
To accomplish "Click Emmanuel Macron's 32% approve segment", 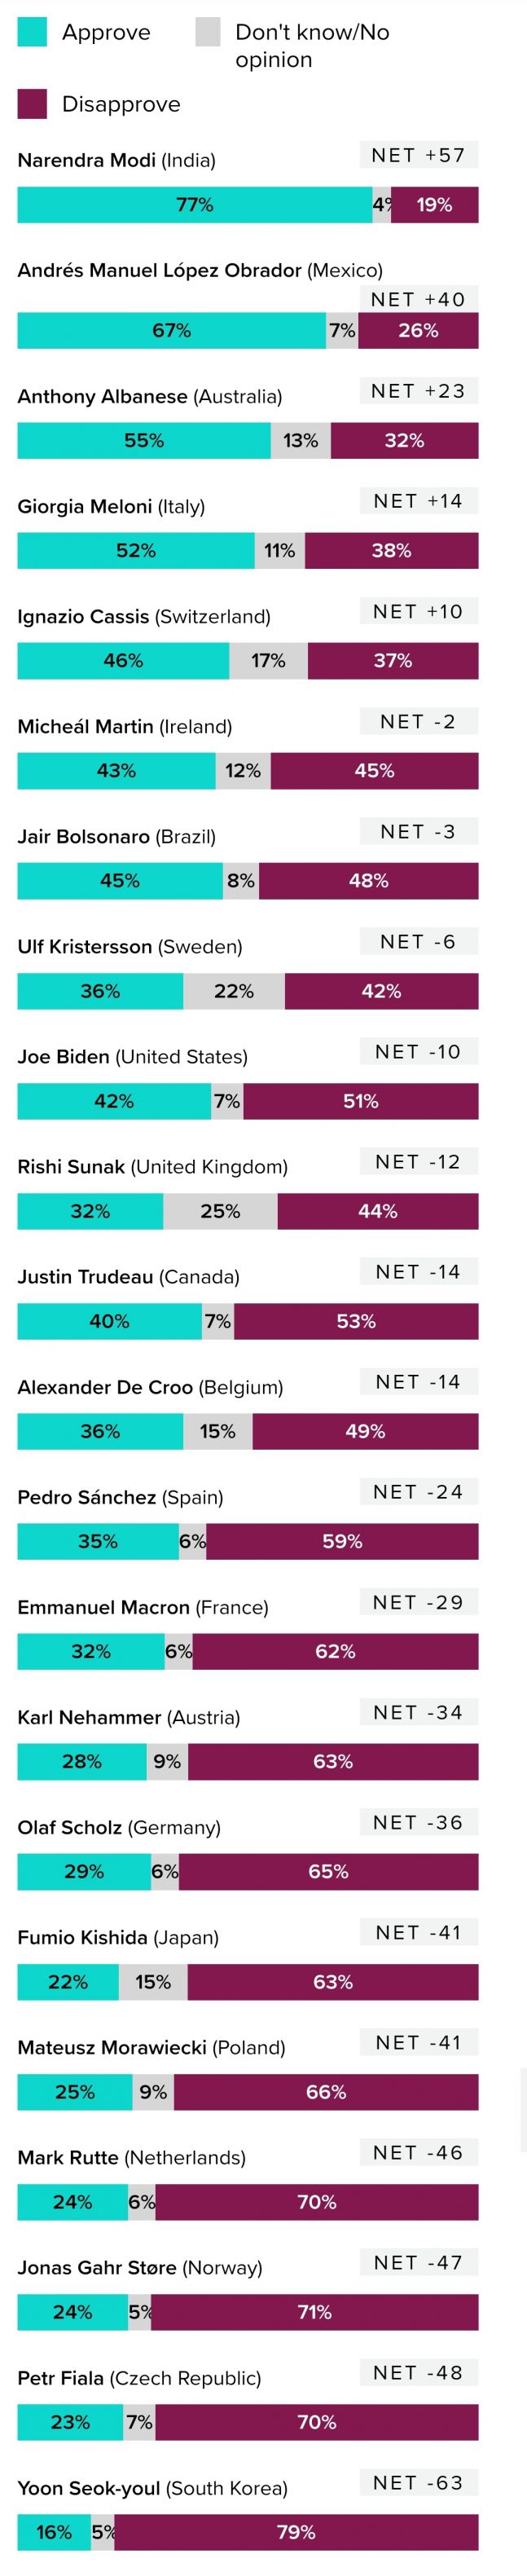I will pos(91,1651).
